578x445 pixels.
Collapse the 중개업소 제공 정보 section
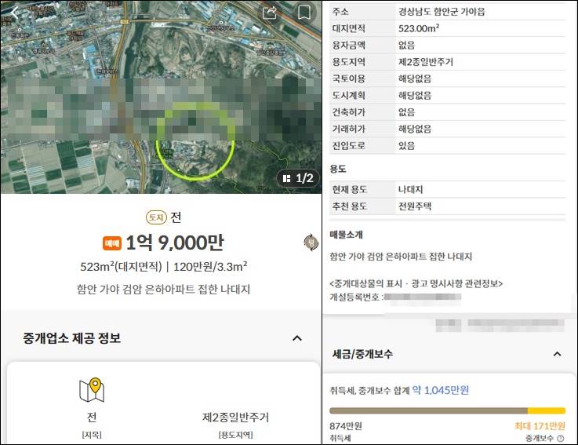point(297,338)
